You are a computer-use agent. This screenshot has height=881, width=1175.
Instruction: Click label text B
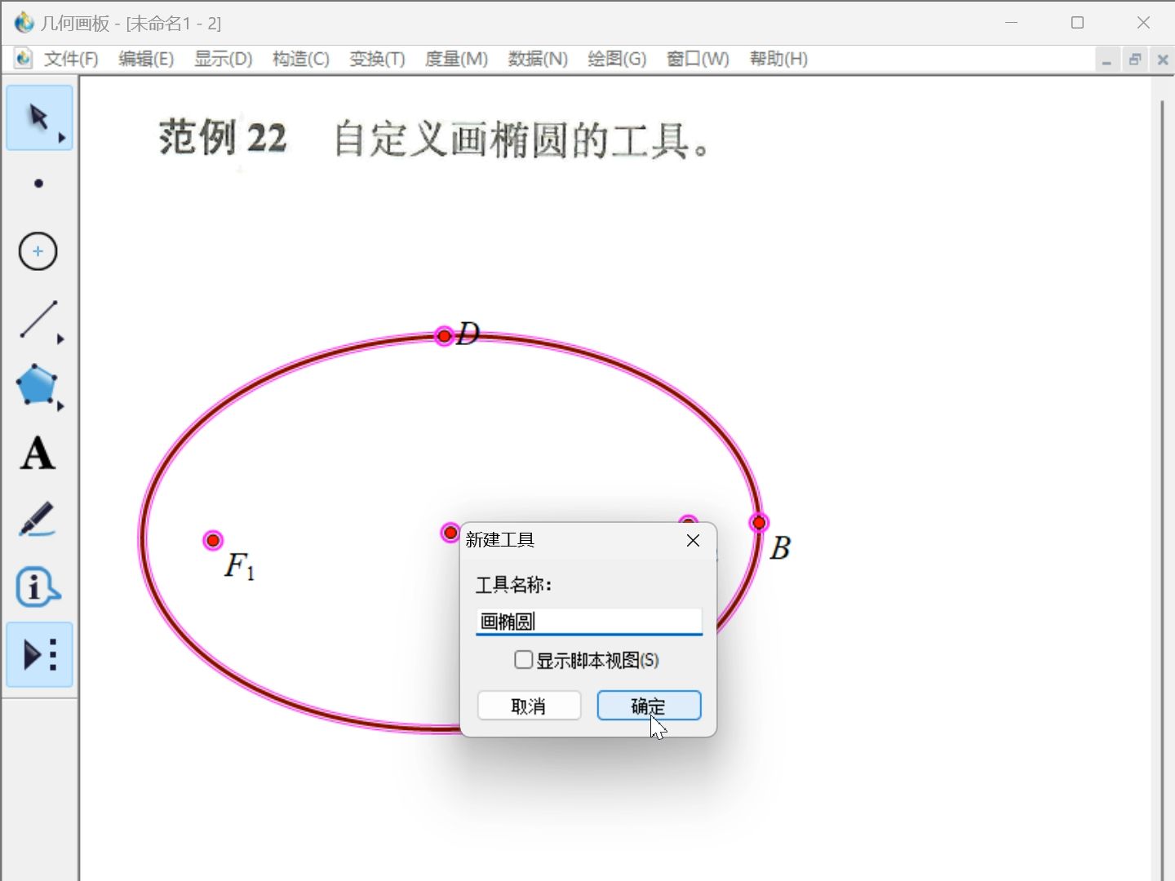coord(780,547)
